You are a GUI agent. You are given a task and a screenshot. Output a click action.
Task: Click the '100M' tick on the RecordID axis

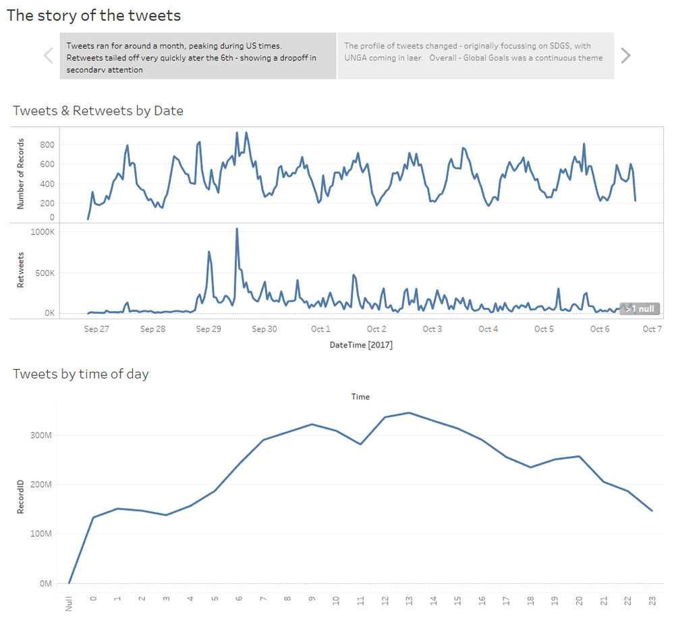[41, 533]
